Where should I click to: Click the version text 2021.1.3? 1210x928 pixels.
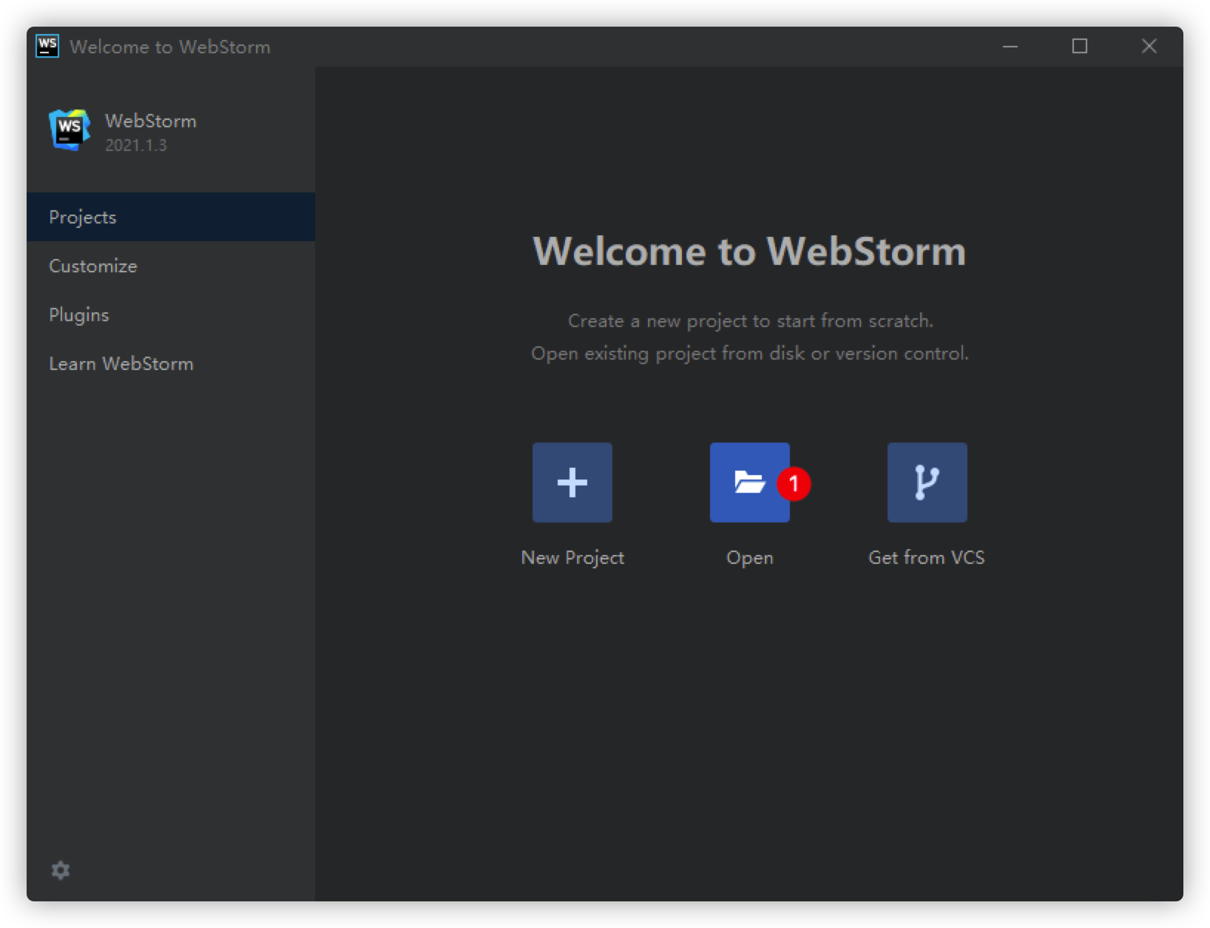[x=136, y=146]
